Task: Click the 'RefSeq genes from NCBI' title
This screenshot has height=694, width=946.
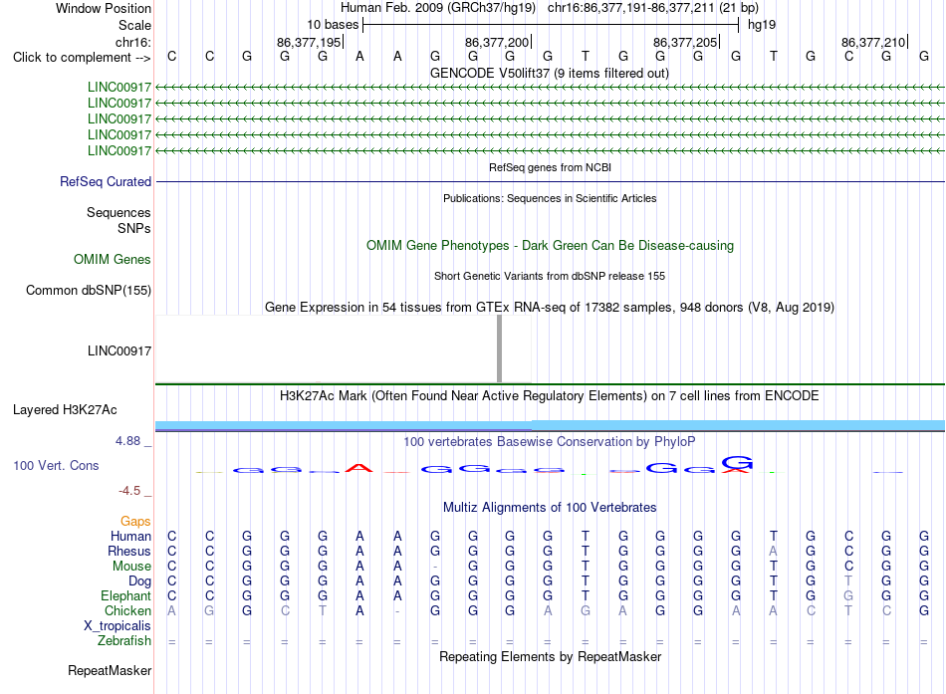Action: pos(550,167)
